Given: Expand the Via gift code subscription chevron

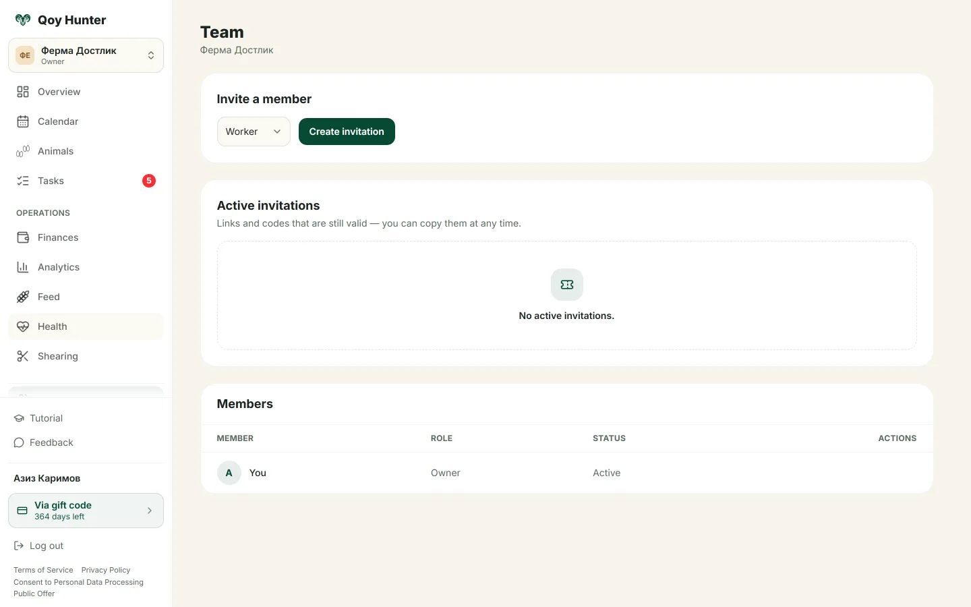Looking at the screenshot, I should pos(150,511).
